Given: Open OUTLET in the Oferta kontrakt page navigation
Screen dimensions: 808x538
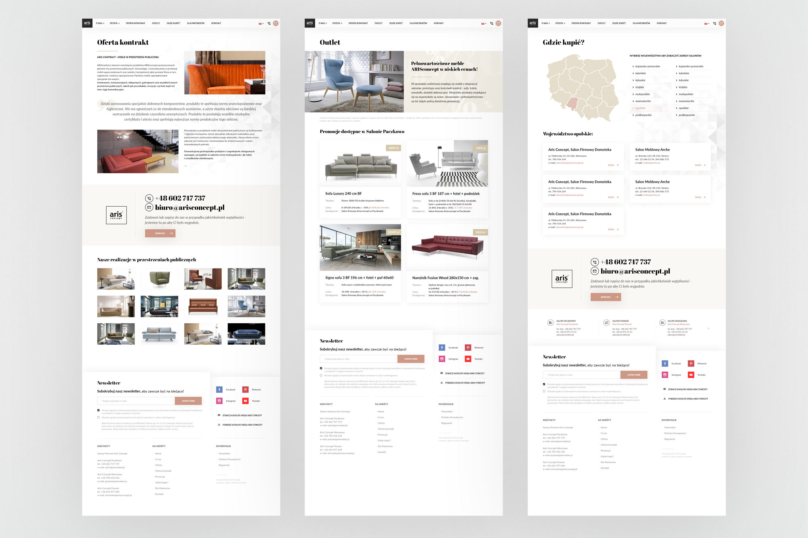Looking at the screenshot, I should click(x=156, y=23).
